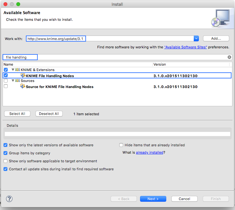Click the KNIME File Handling Nodes feature icon
The width and height of the screenshot is (235, 210).
[23, 75]
